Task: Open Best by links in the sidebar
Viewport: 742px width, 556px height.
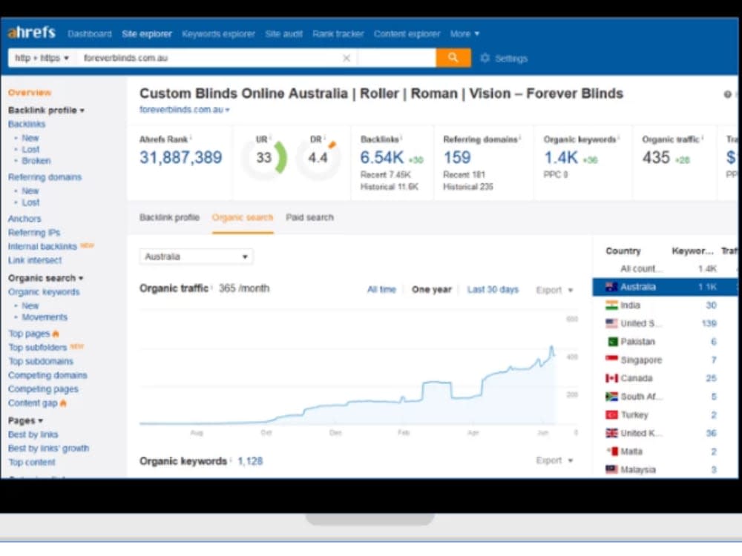Action: click(33, 434)
